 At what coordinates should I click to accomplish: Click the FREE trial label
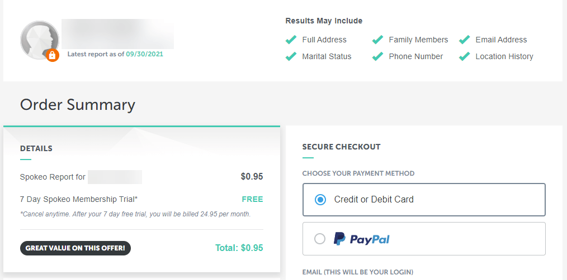click(x=252, y=199)
